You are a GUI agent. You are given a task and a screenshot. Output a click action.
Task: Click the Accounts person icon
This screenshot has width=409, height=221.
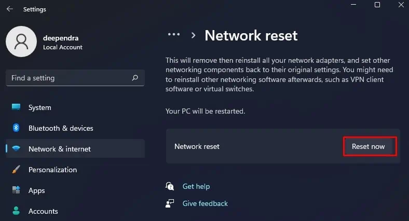pos(16,211)
